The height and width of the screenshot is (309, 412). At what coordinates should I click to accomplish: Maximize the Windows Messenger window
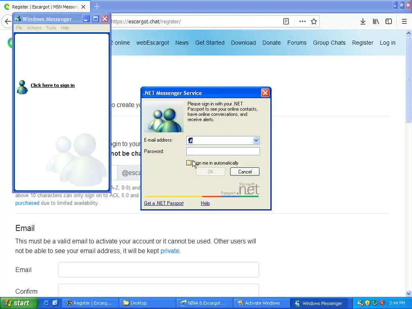click(95, 19)
